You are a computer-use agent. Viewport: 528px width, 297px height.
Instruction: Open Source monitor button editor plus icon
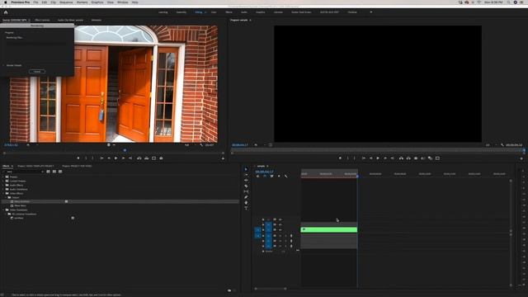click(x=223, y=158)
